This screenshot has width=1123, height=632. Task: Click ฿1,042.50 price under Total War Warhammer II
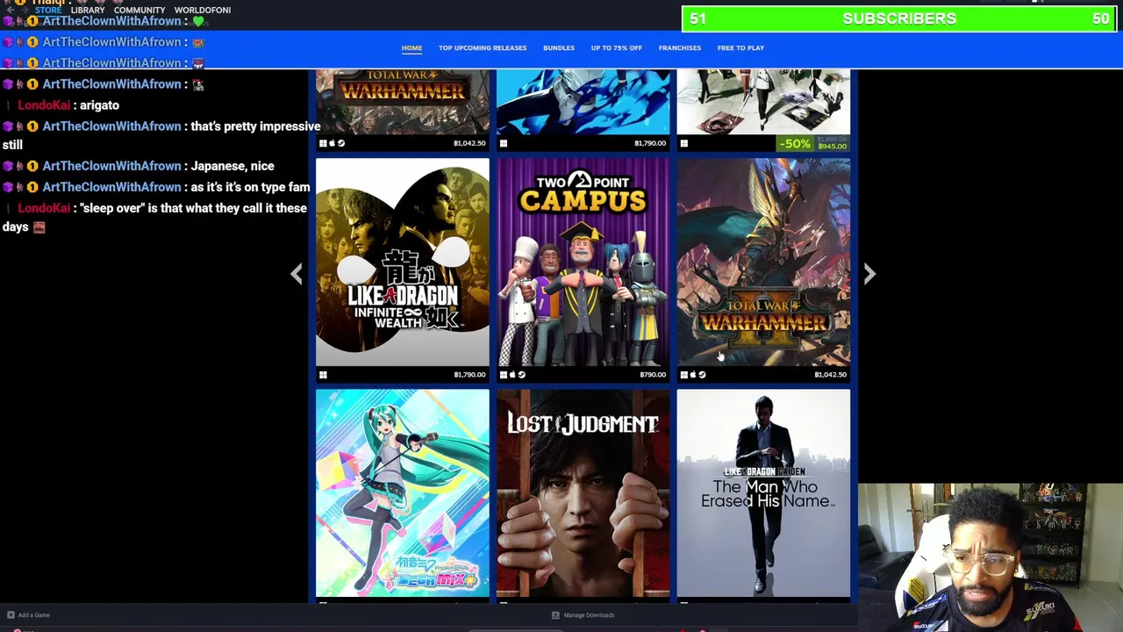[830, 375]
